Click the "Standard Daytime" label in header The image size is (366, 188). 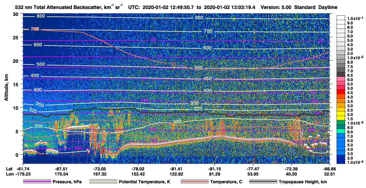(316, 7)
